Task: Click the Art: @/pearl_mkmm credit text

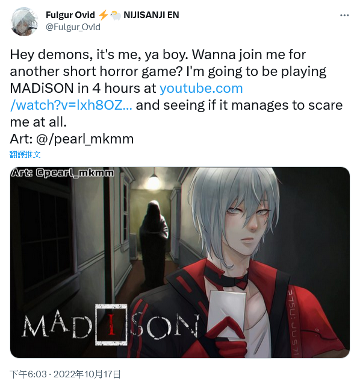Action: click(x=72, y=139)
